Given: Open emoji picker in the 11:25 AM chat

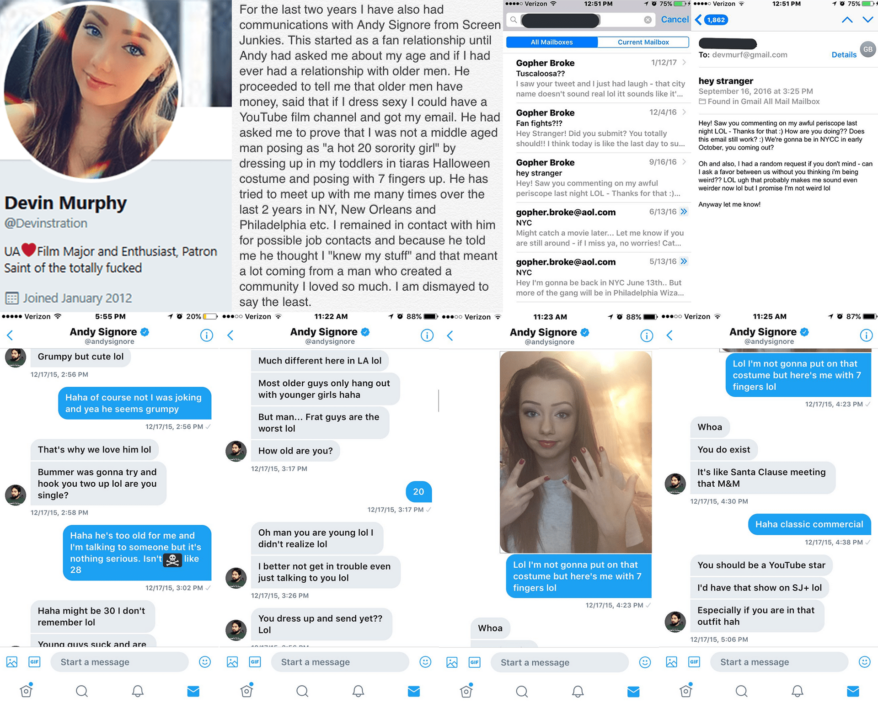Looking at the screenshot, I should [x=864, y=662].
